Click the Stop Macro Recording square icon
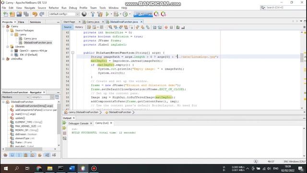 pos(171,27)
